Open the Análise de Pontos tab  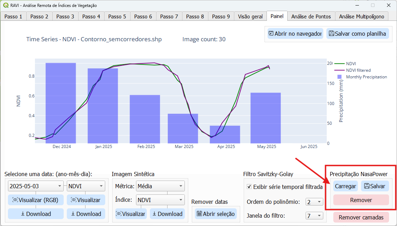[x=311, y=16]
